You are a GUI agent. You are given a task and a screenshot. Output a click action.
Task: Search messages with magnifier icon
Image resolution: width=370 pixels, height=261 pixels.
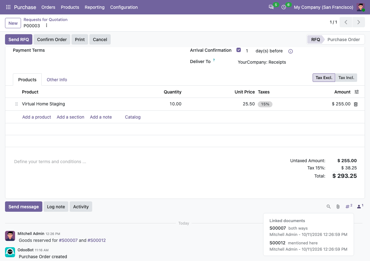(x=329, y=206)
